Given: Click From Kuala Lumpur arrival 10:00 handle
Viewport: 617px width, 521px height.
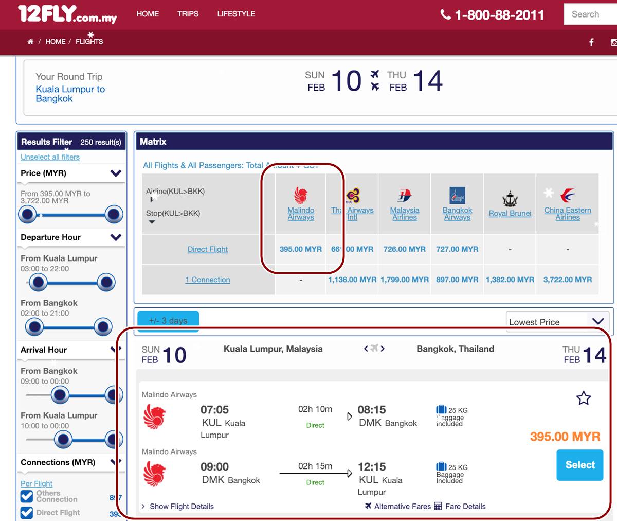Looking at the screenshot, I should pos(63,440).
